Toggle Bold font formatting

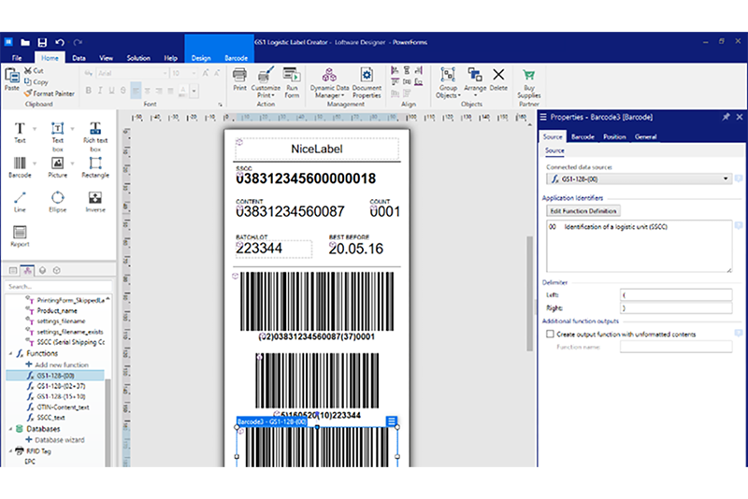(x=88, y=90)
